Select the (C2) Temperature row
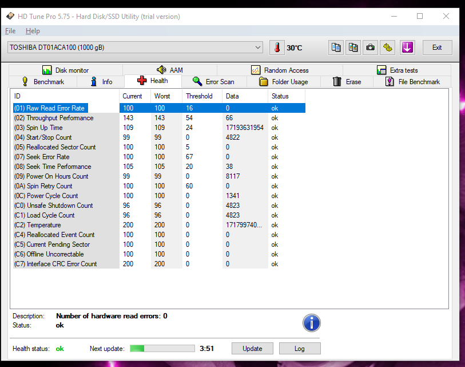 (x=159, y=225)
